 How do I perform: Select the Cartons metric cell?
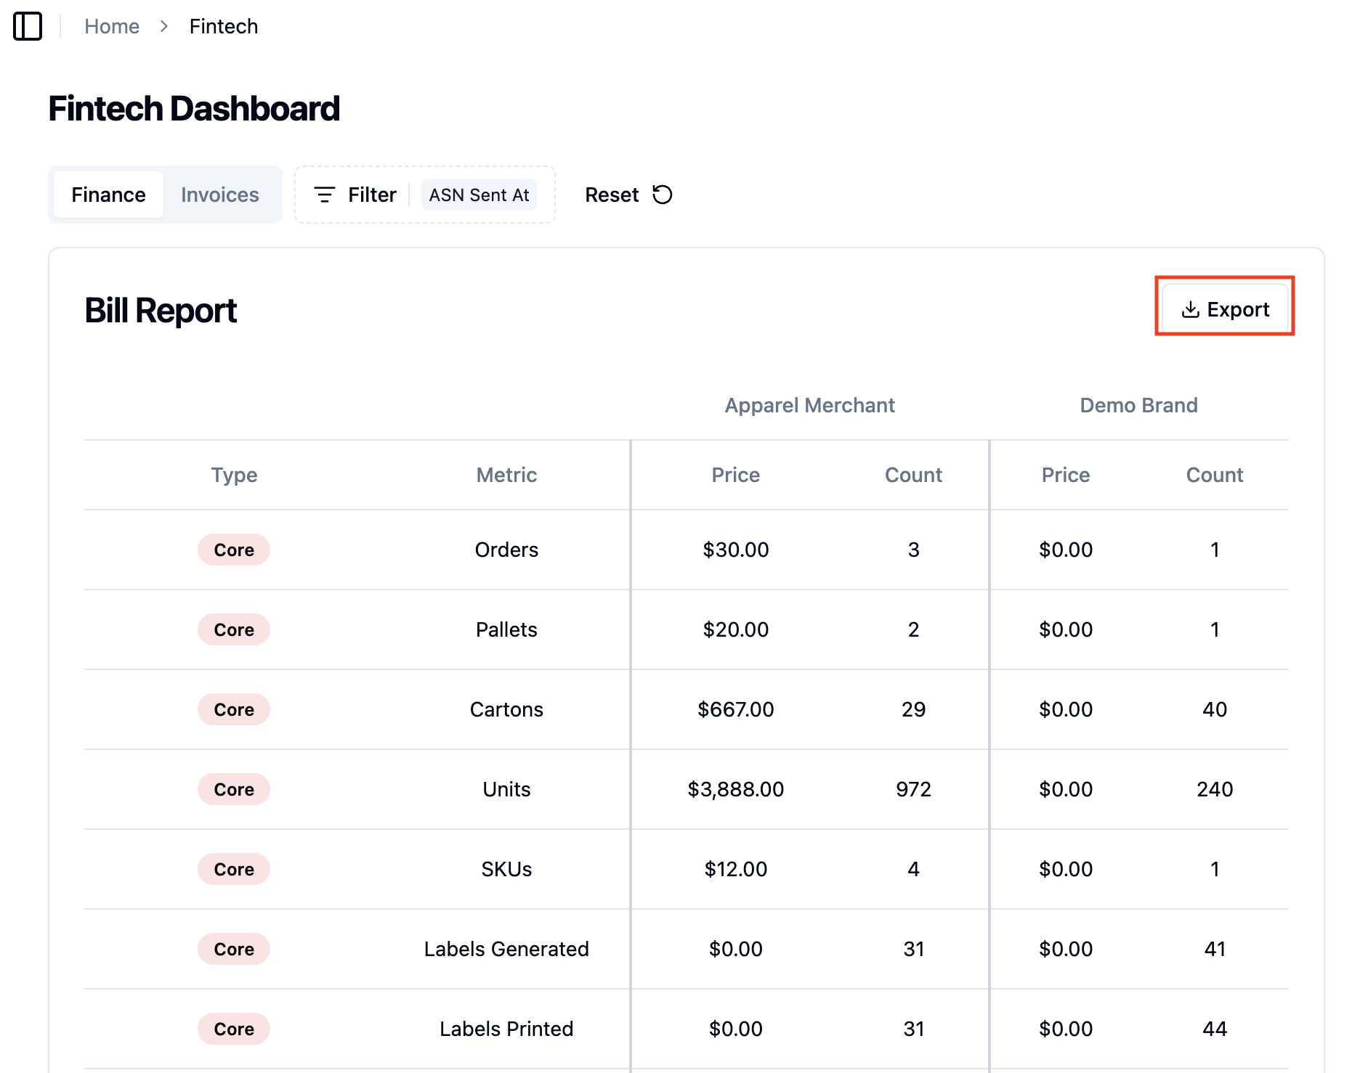(506, 709)
